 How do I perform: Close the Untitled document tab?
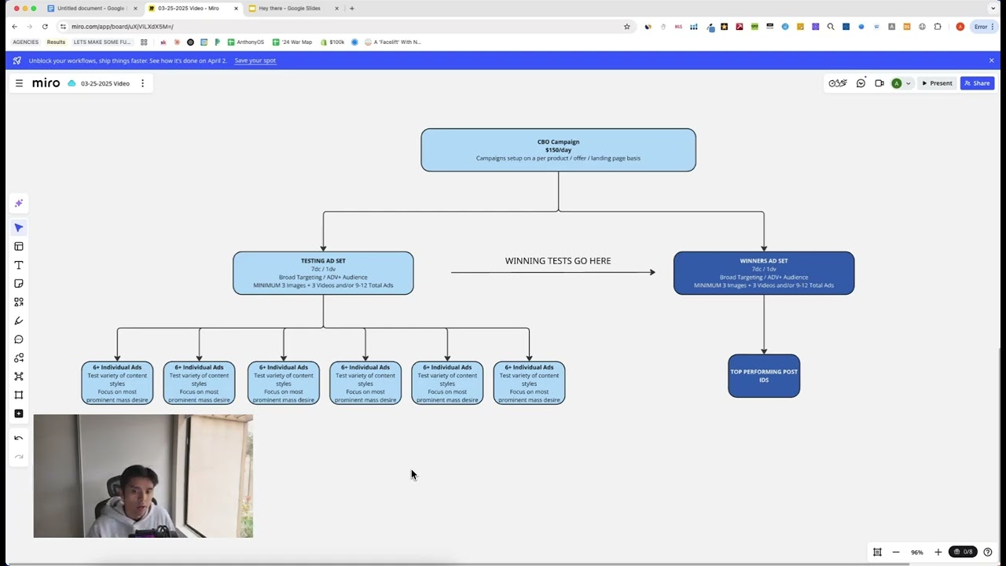click(134, 8)
